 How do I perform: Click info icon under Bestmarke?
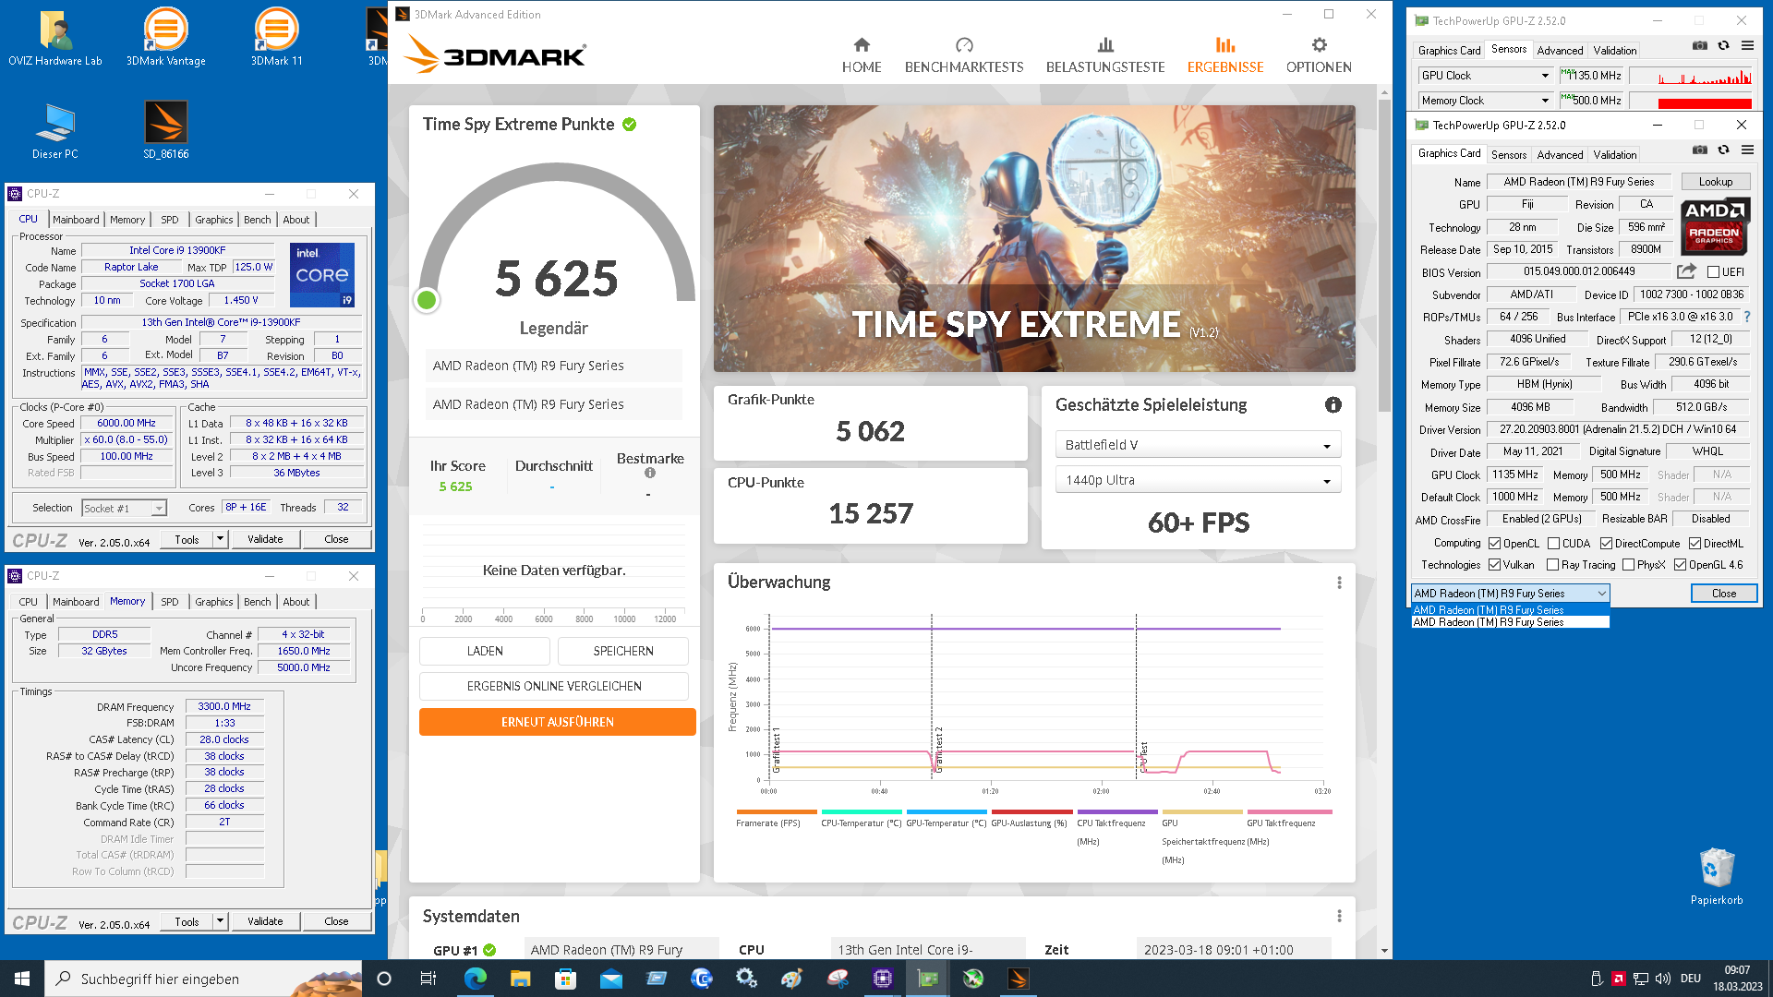[650, 474]
